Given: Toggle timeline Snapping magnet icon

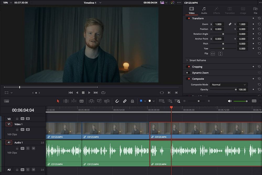Looking at the screenshot, I should (x=117, y=101).
